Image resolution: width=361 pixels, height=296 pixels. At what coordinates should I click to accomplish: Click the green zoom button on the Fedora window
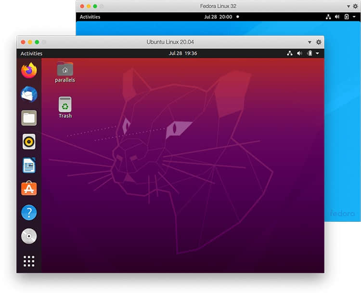click(95, 6)
